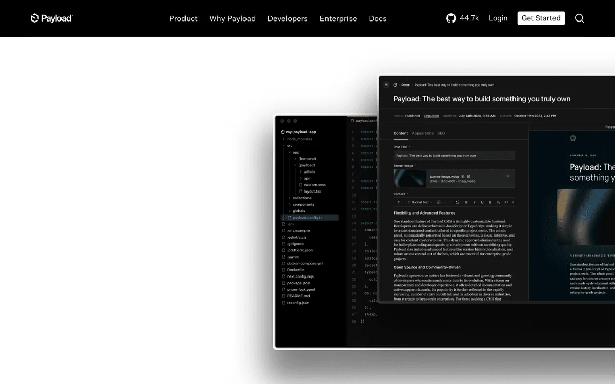
Task: Apply superscript formatting in the content editor
Action: pyautogui.click(x=506, y=202)
